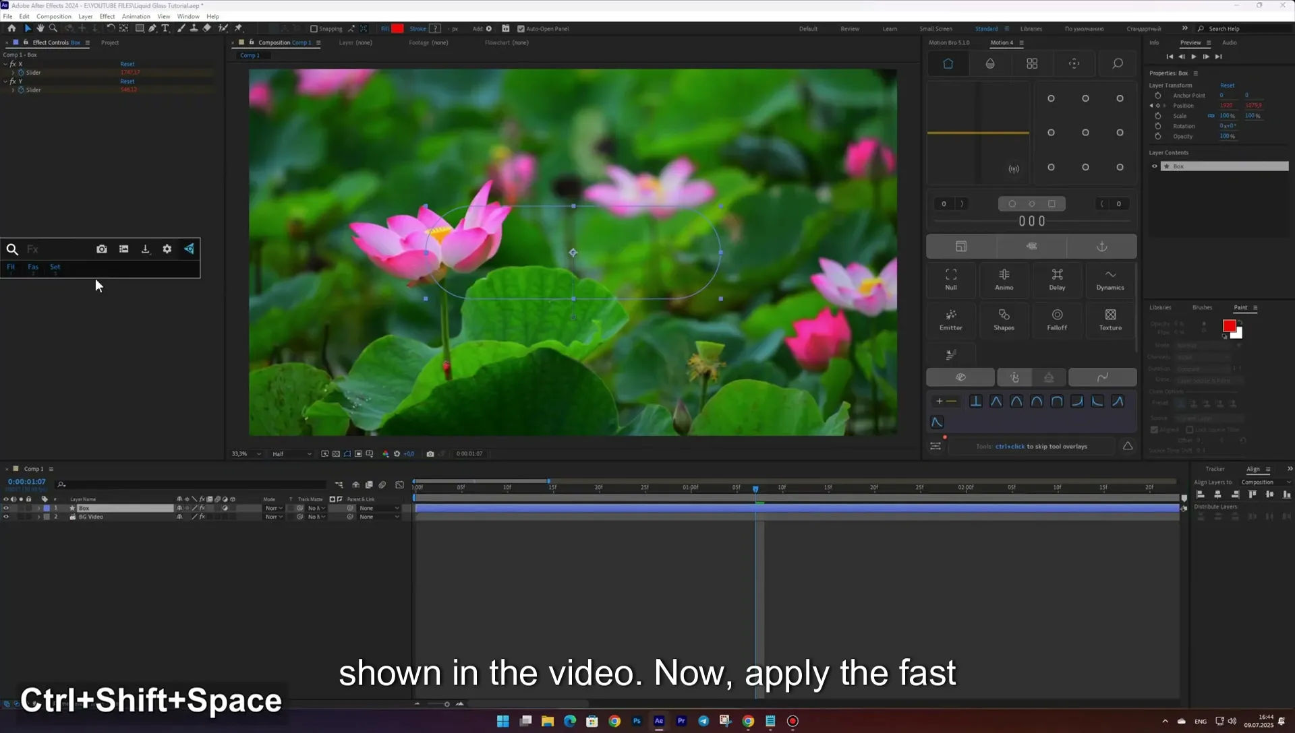Image resolution: width=1295 pixels, height=733 pixels.
Task: Toggle Position stopwatch keyframe in Properties
Action: [x=1158, y=106]
